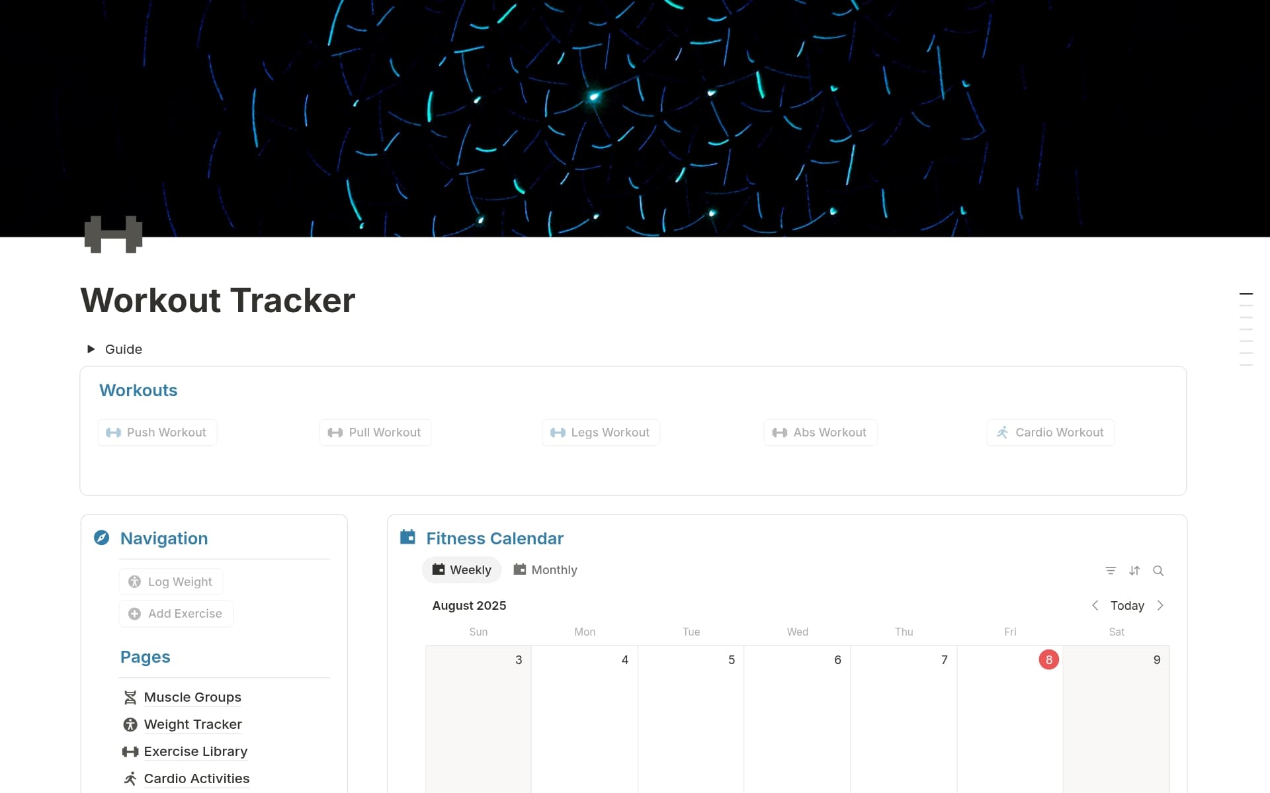Click the red date badge on Friday the 8th

pyautogui.click(x=1049, y=659)
